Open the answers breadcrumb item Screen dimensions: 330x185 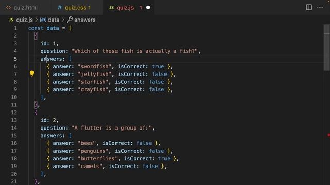point(85,20)
